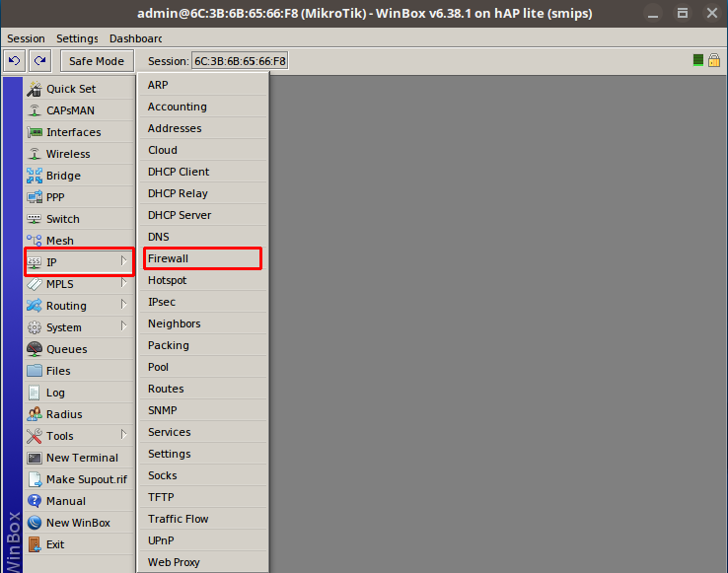Click the Queues gauge icon
The image size is (728, 573).
click(x=35, y=349)
